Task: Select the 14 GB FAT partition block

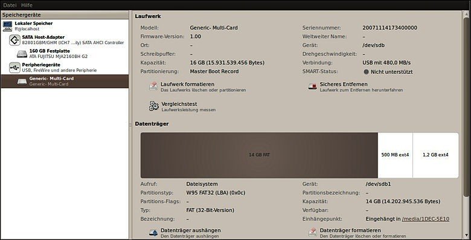Action: (259, 155)
